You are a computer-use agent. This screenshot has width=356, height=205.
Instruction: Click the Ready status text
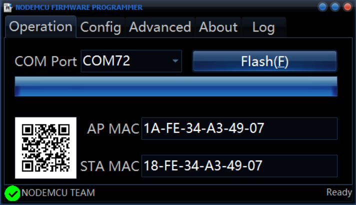pos(339,192)
